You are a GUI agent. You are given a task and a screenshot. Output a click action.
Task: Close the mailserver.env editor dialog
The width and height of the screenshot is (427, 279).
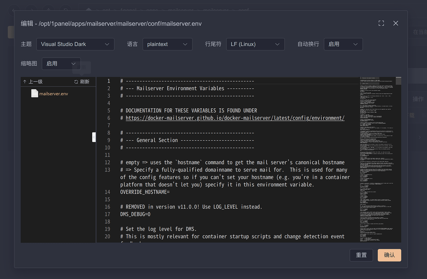(x=395, y=23)
